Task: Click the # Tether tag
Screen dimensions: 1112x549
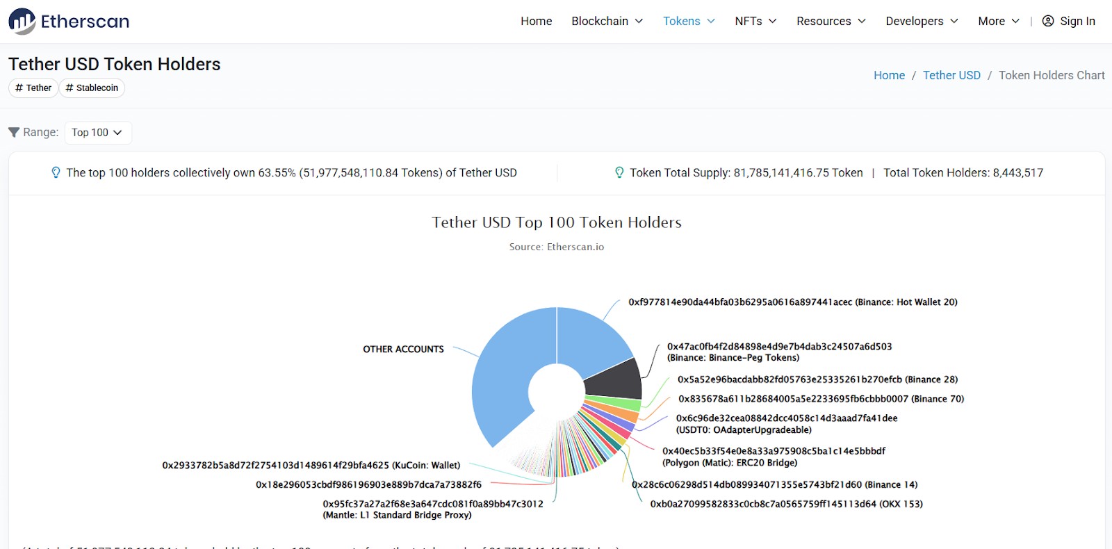Action: point(33,88)
